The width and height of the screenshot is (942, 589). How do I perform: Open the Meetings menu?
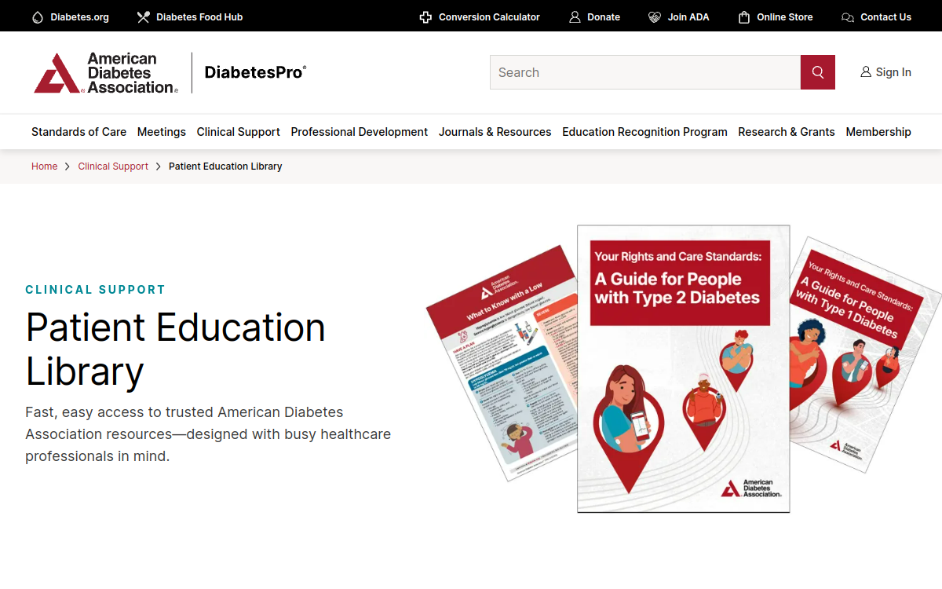point(162,132)
